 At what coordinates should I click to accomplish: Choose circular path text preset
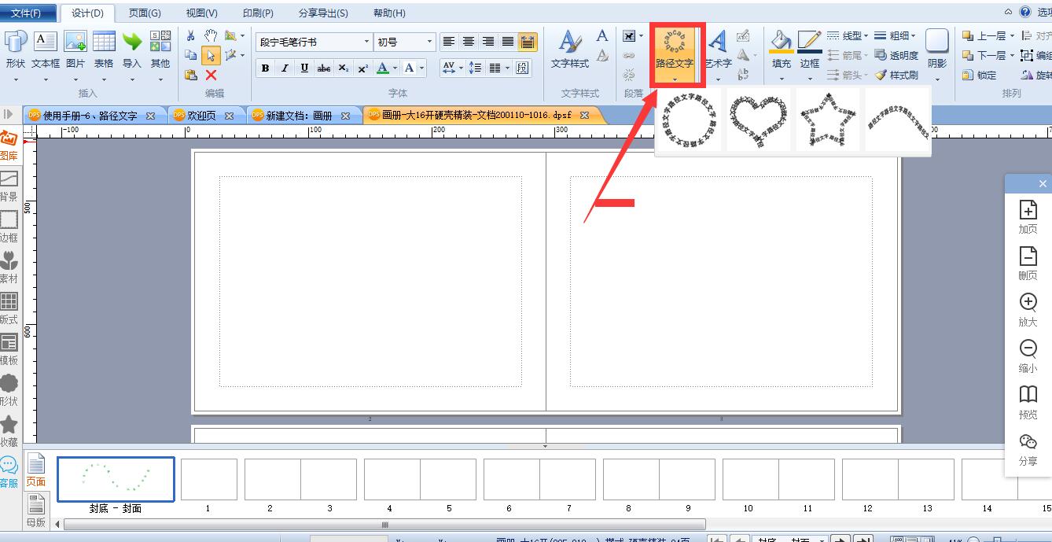[x=688, y=121]
